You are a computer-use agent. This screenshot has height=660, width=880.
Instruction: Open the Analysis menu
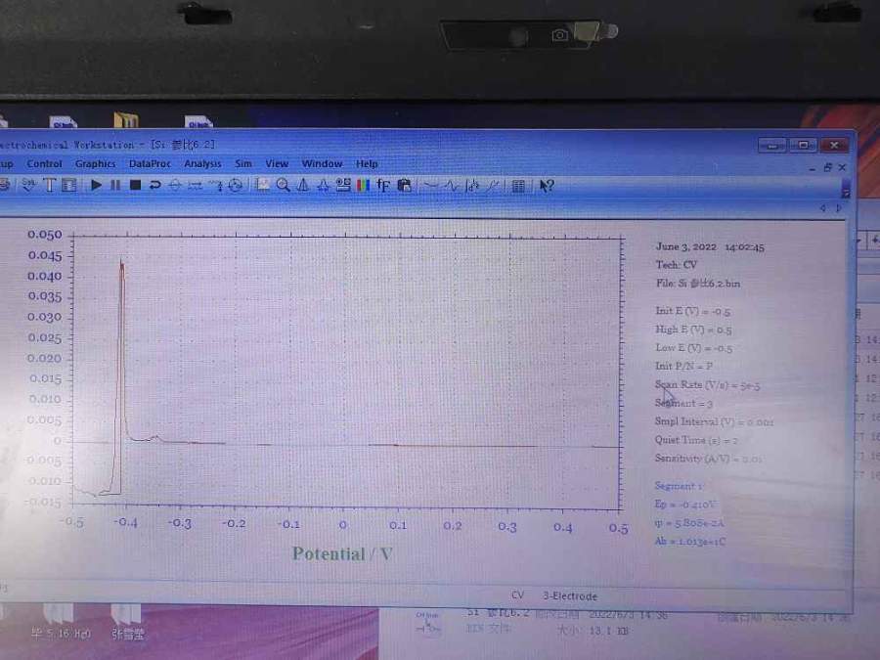[x=202, y=163]
